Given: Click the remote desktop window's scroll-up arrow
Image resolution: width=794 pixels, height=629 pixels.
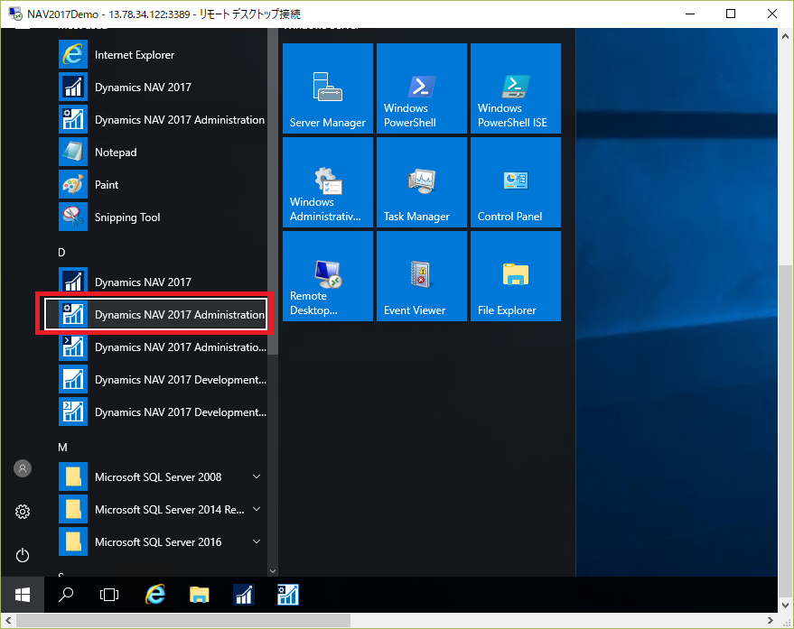Looking at the screenshot, I should pos(785,36).
